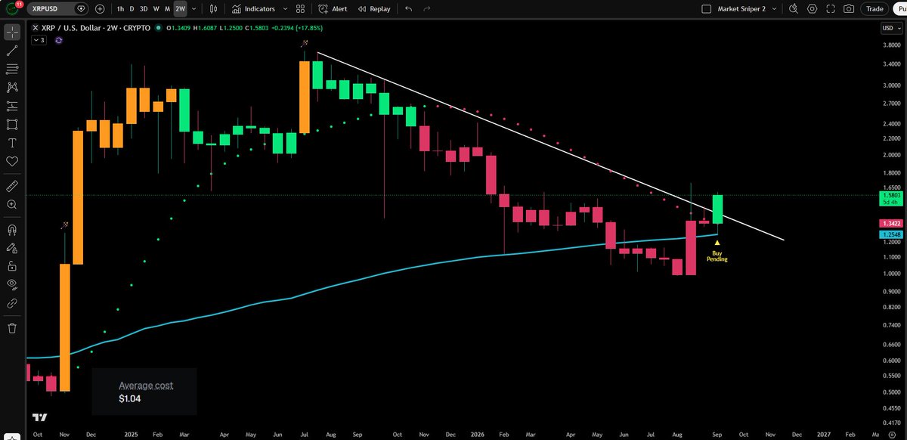Activate the zoom in tool

pos(12,204)
